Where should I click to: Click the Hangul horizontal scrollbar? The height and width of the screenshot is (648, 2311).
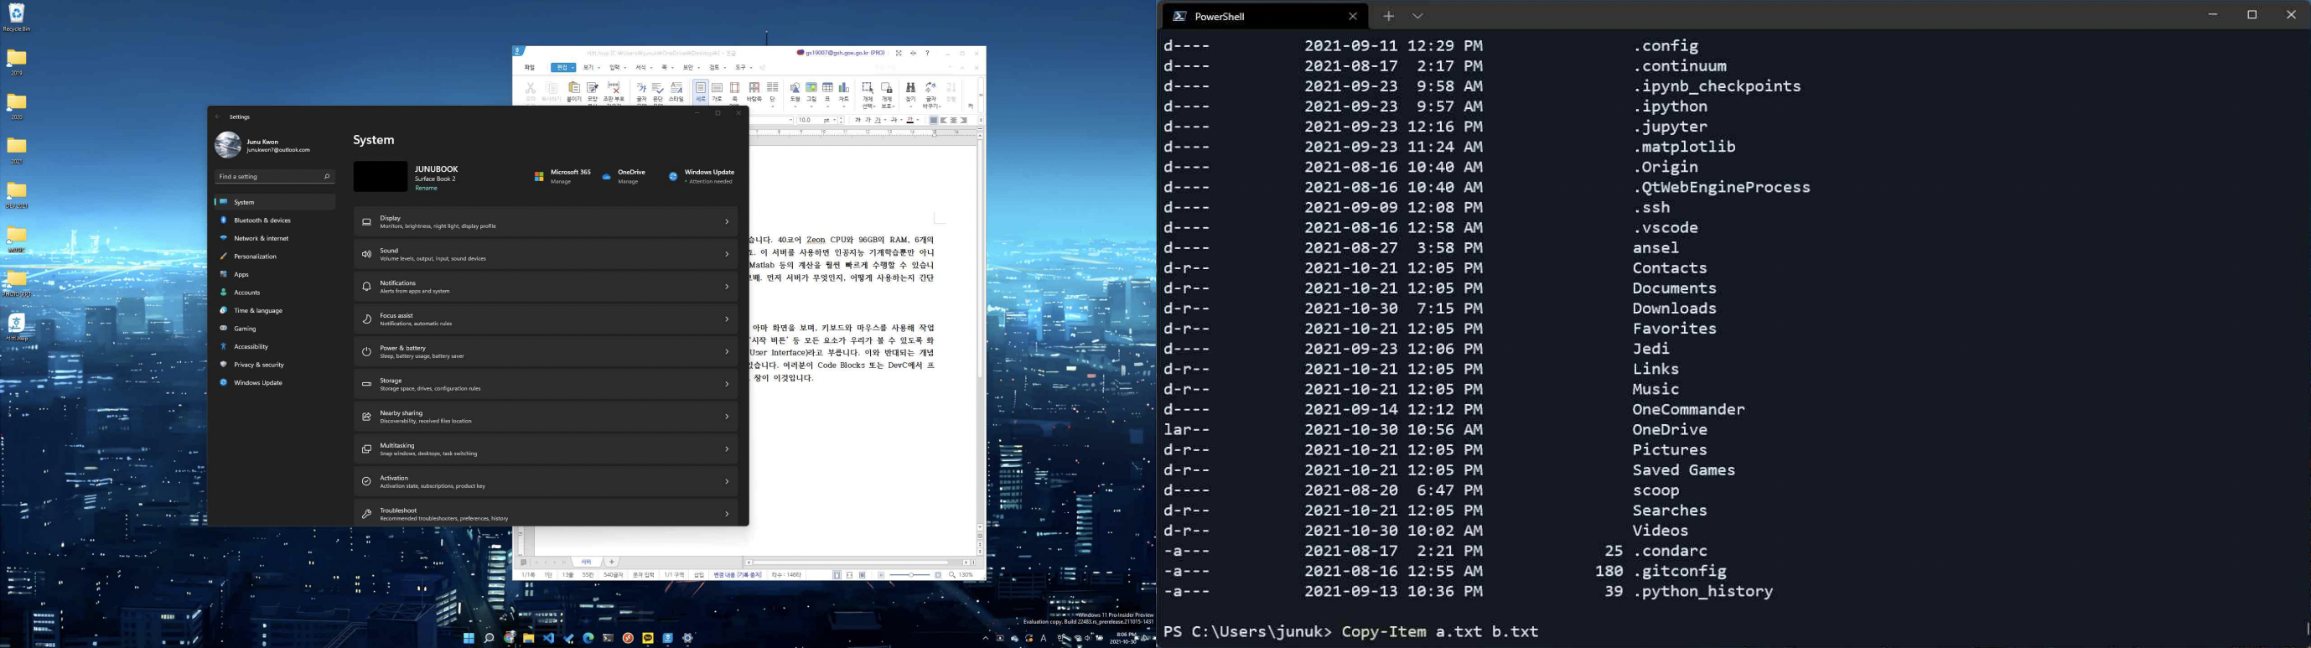pyautogui.click(x=851, y=562)
